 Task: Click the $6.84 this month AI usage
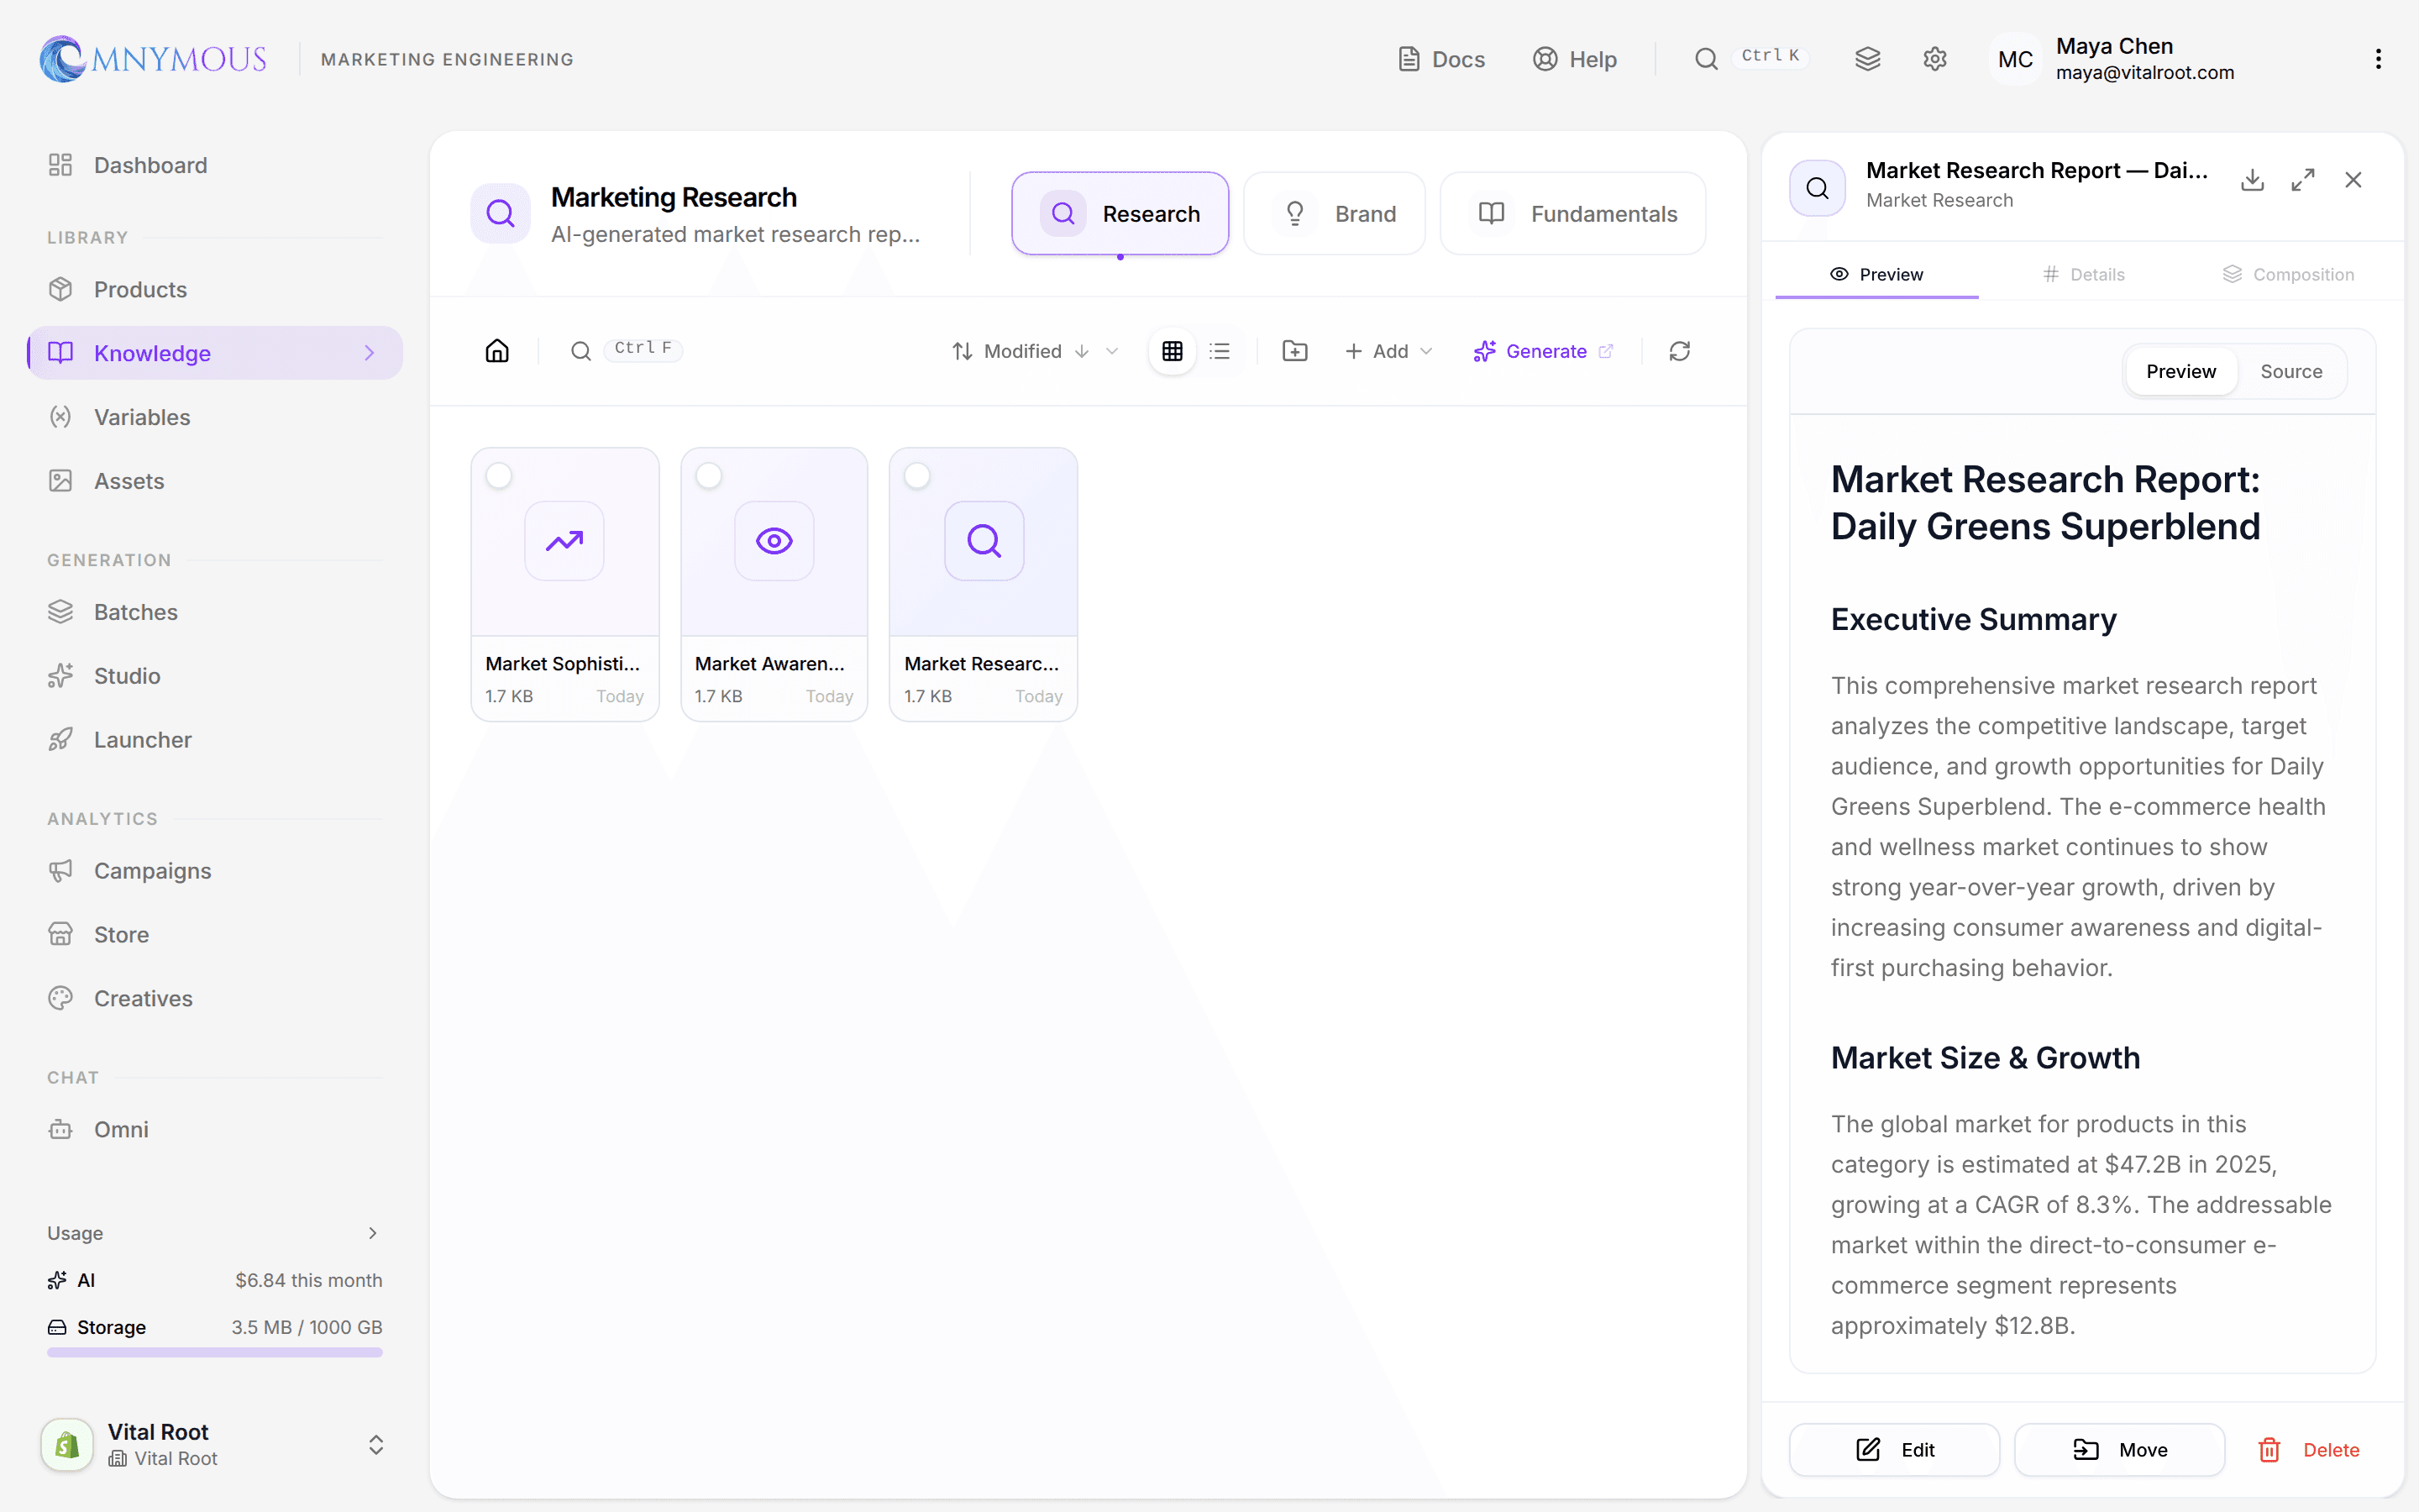click(x=309, y=1280)
